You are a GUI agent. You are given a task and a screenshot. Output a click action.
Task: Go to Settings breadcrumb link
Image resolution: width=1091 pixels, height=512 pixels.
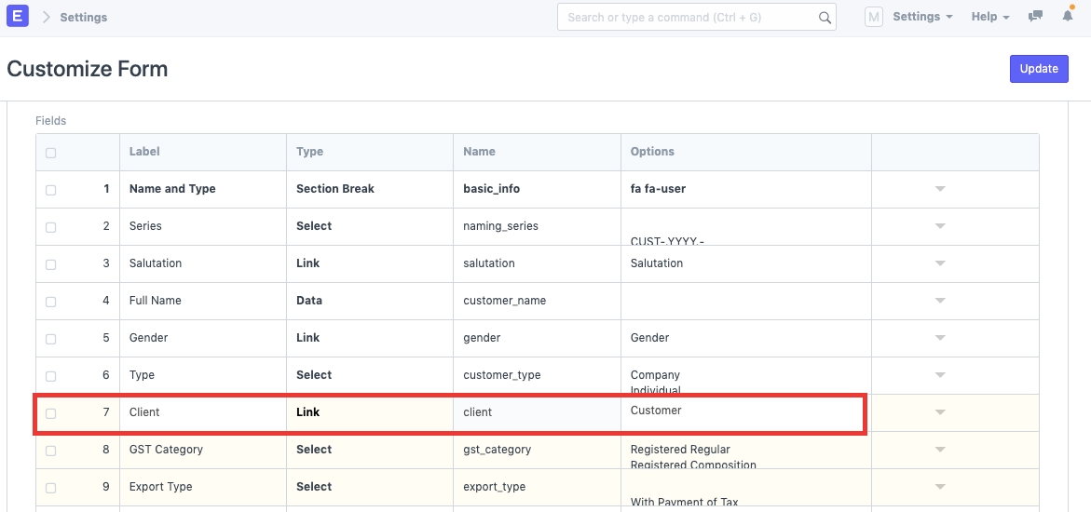pyautogui.click(x=83, y=17)
